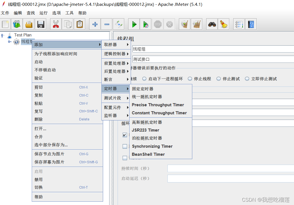Click the Reset Search broom icon
The width and height of the screenshot is (294, 205).
[x=224, y=24]
